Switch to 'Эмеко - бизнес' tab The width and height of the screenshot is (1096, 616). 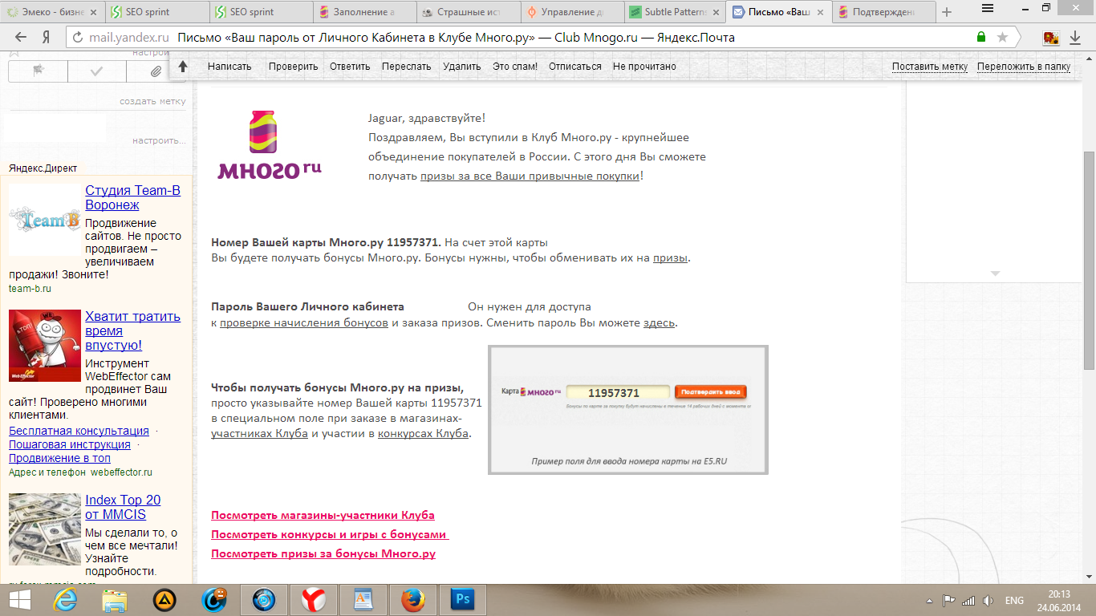[52, 12]
